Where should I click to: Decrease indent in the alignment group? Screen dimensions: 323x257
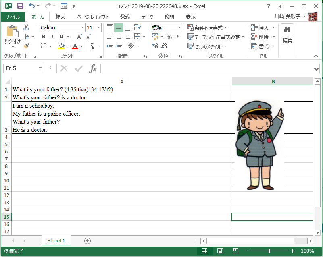pyautogui.click(x=110, y=46)
